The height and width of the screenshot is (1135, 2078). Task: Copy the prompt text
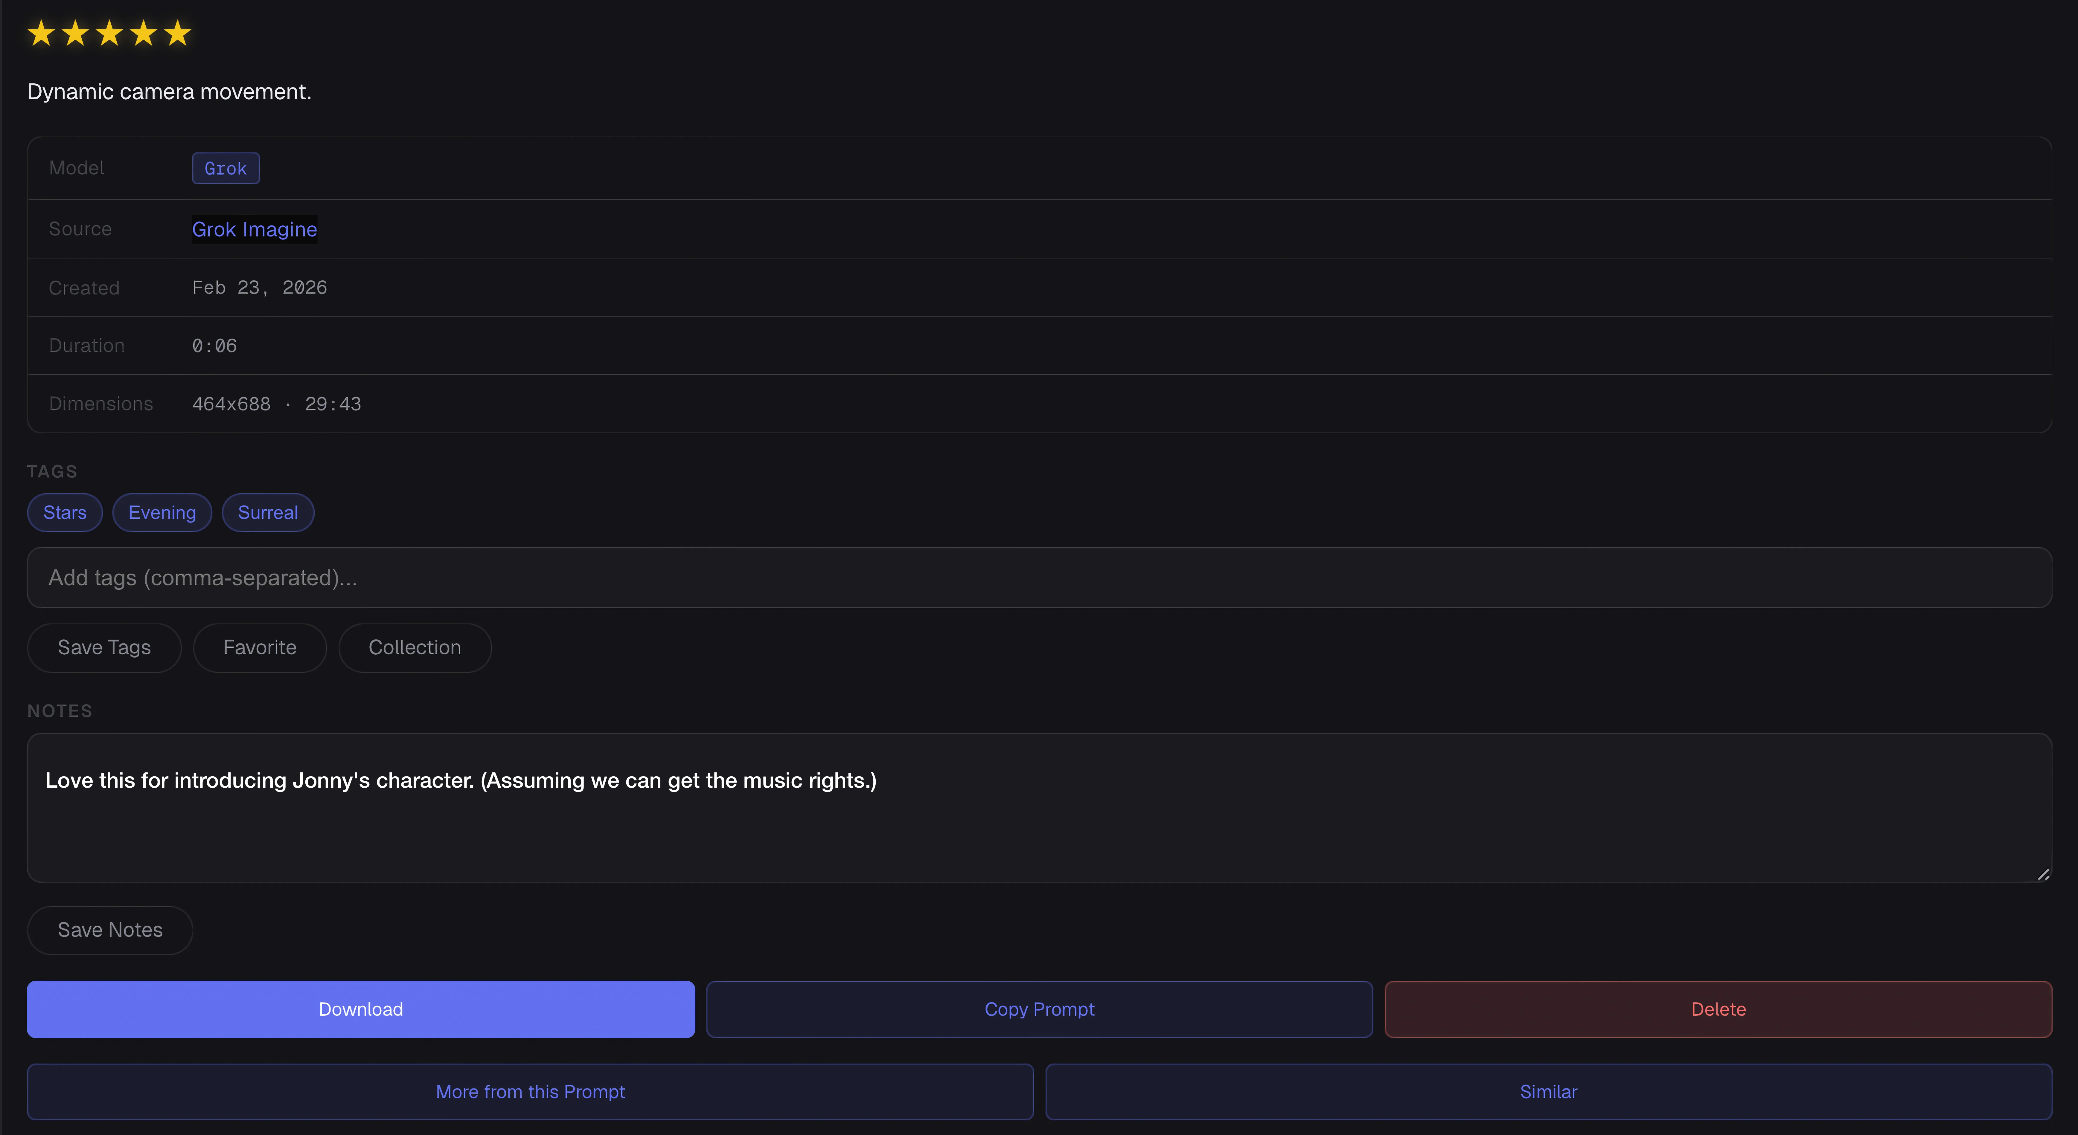(1039, 1009)
